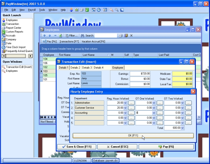
Task: Click the gray key icon in the main toolbar
Action: tap(117, 10)
